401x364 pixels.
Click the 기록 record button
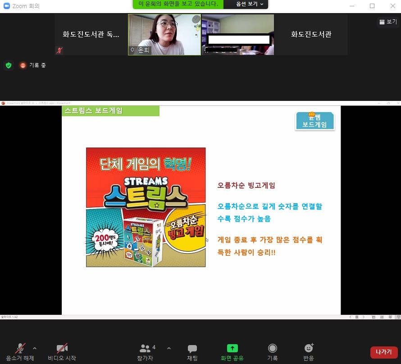tap(272, 352)
